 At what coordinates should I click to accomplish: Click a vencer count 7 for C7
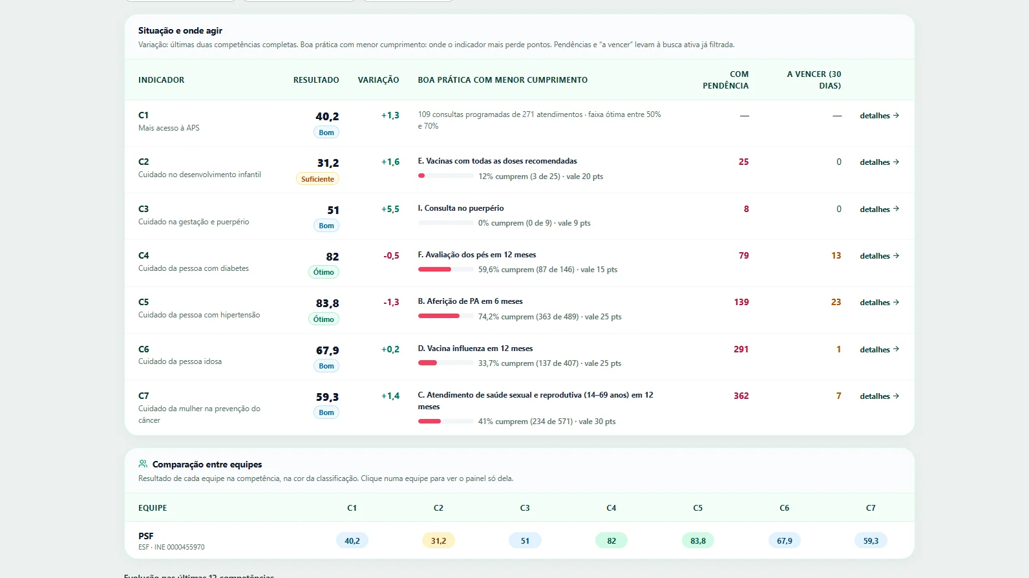pos(839,396)
